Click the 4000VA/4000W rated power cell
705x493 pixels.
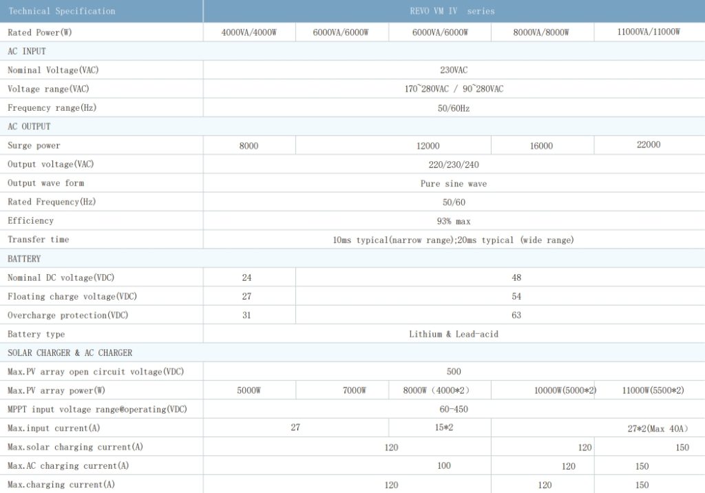[x=249, y=33]
